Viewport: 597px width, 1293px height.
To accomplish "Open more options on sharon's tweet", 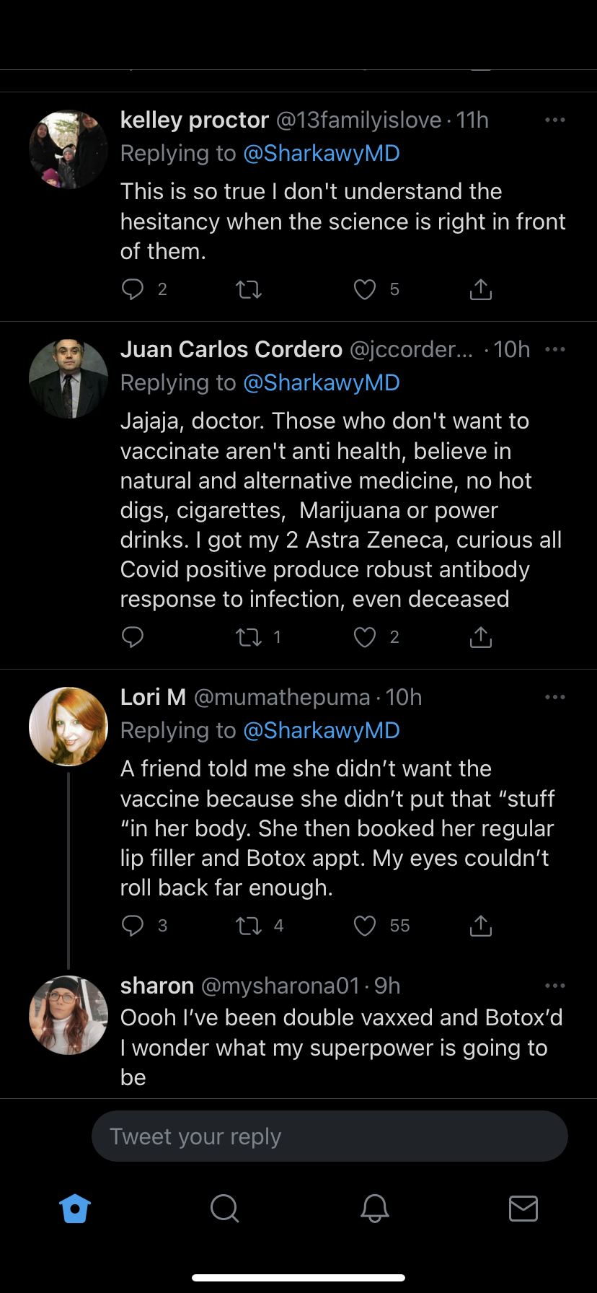I will click(x=555, y=986).
